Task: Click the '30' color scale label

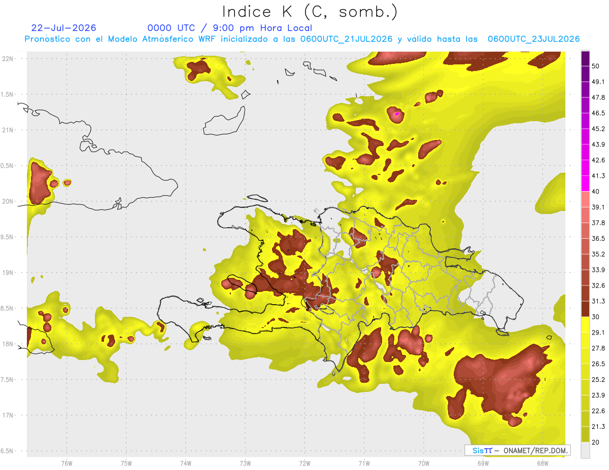Action: coord(596,317)
